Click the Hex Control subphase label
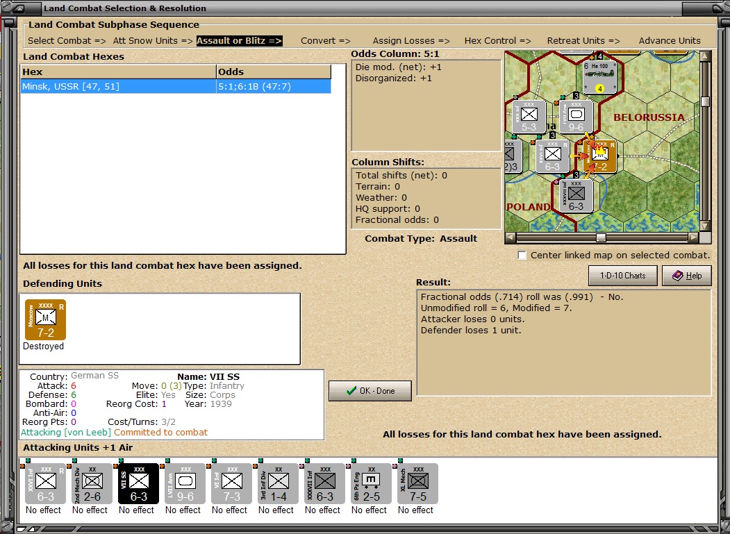This screenshot has width=730, height=534. click(498, 40)
